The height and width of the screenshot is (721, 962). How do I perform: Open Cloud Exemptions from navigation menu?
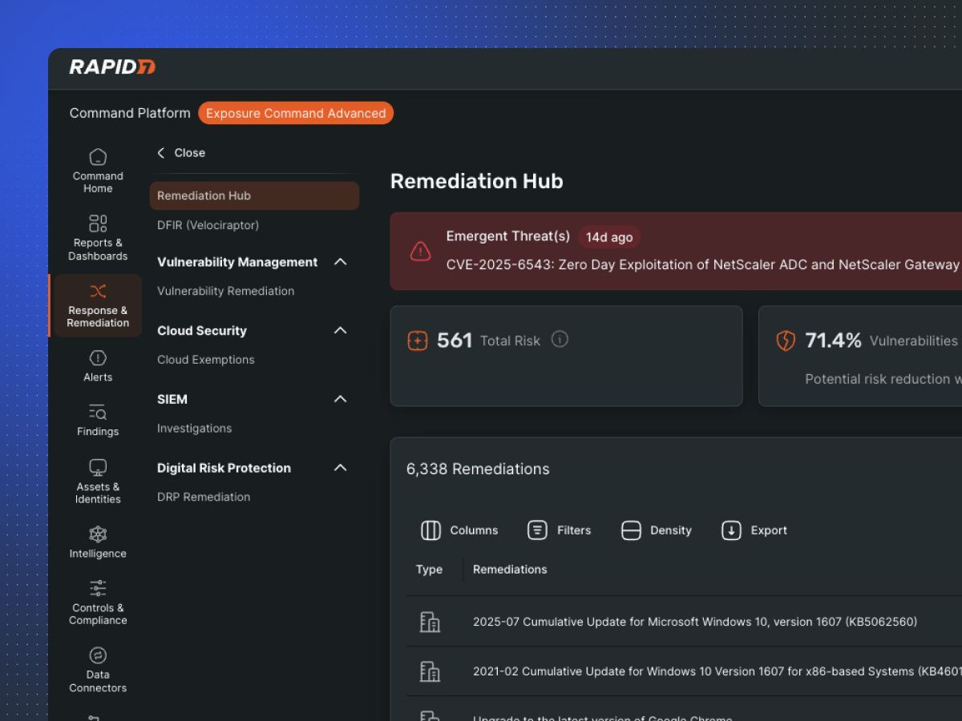click(205, 360)
